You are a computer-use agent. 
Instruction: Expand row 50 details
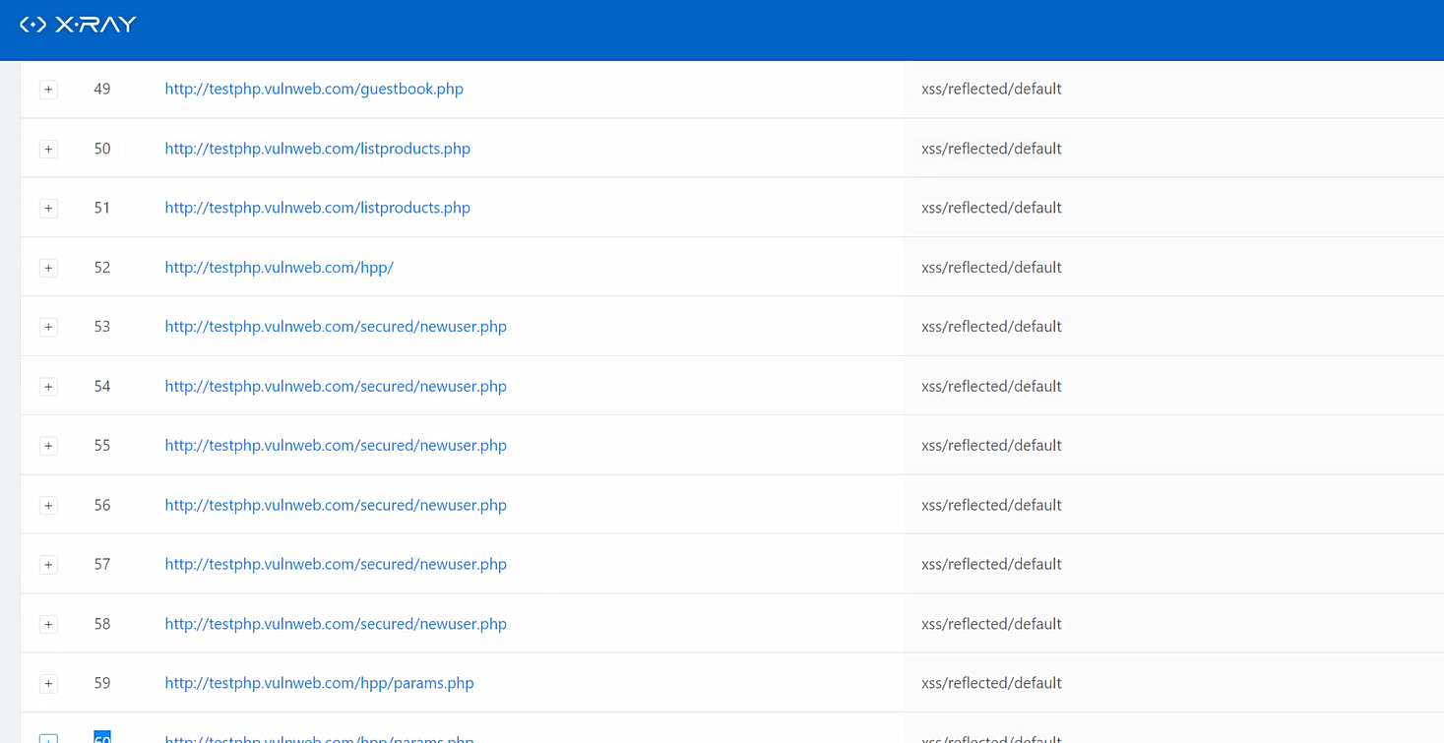[48, 149]
